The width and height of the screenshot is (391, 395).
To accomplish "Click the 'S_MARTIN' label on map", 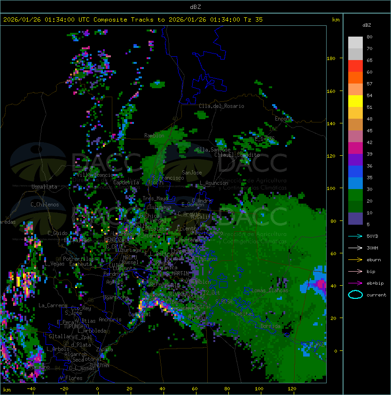I will coord(177,273).
